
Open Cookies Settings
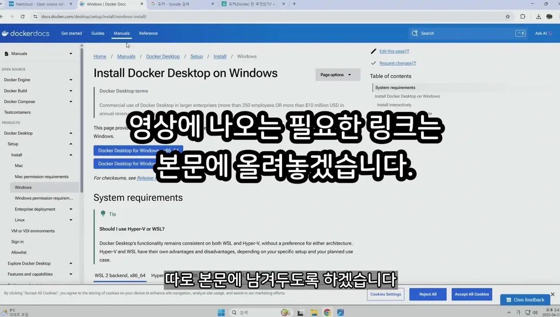(x=386, y=294)
